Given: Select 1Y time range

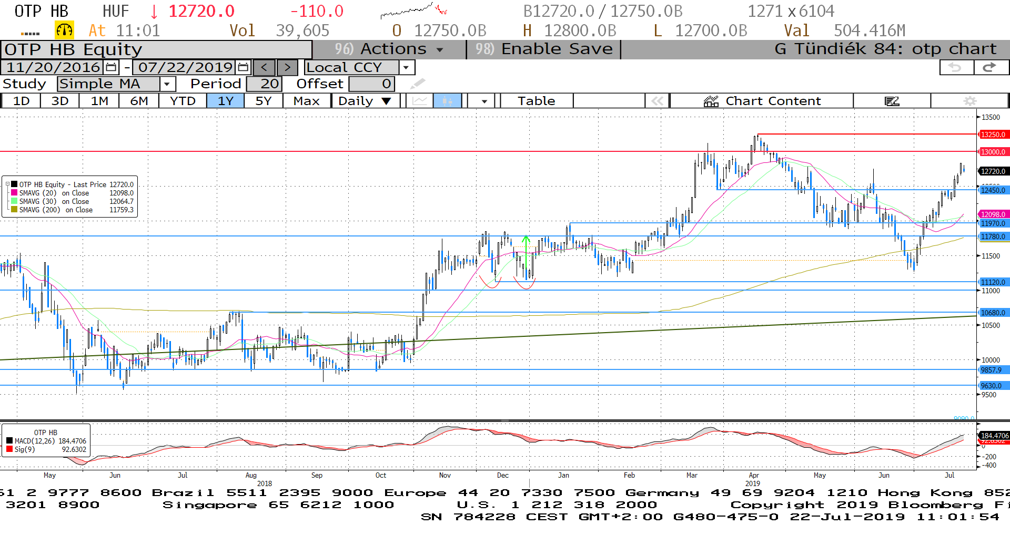Looking at the screenshot, I should point(225,101).
